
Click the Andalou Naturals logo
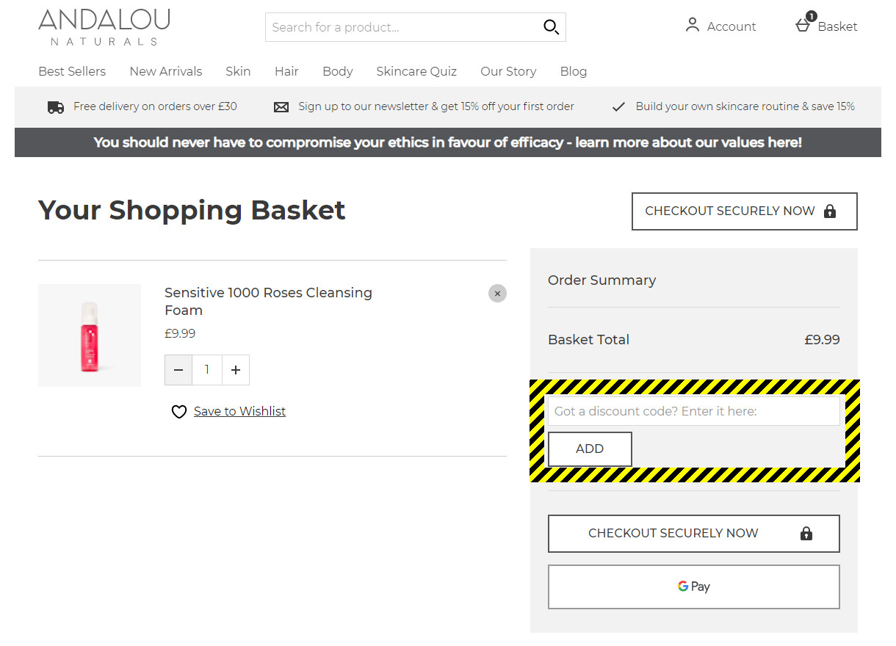104,27
